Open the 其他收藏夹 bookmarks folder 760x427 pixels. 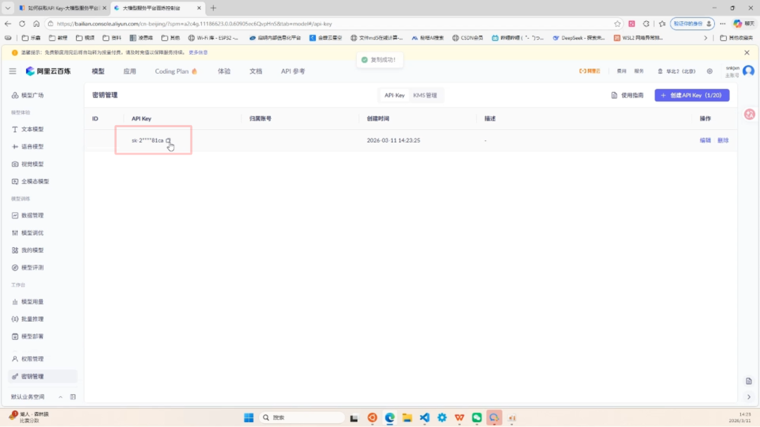point(736,38)
